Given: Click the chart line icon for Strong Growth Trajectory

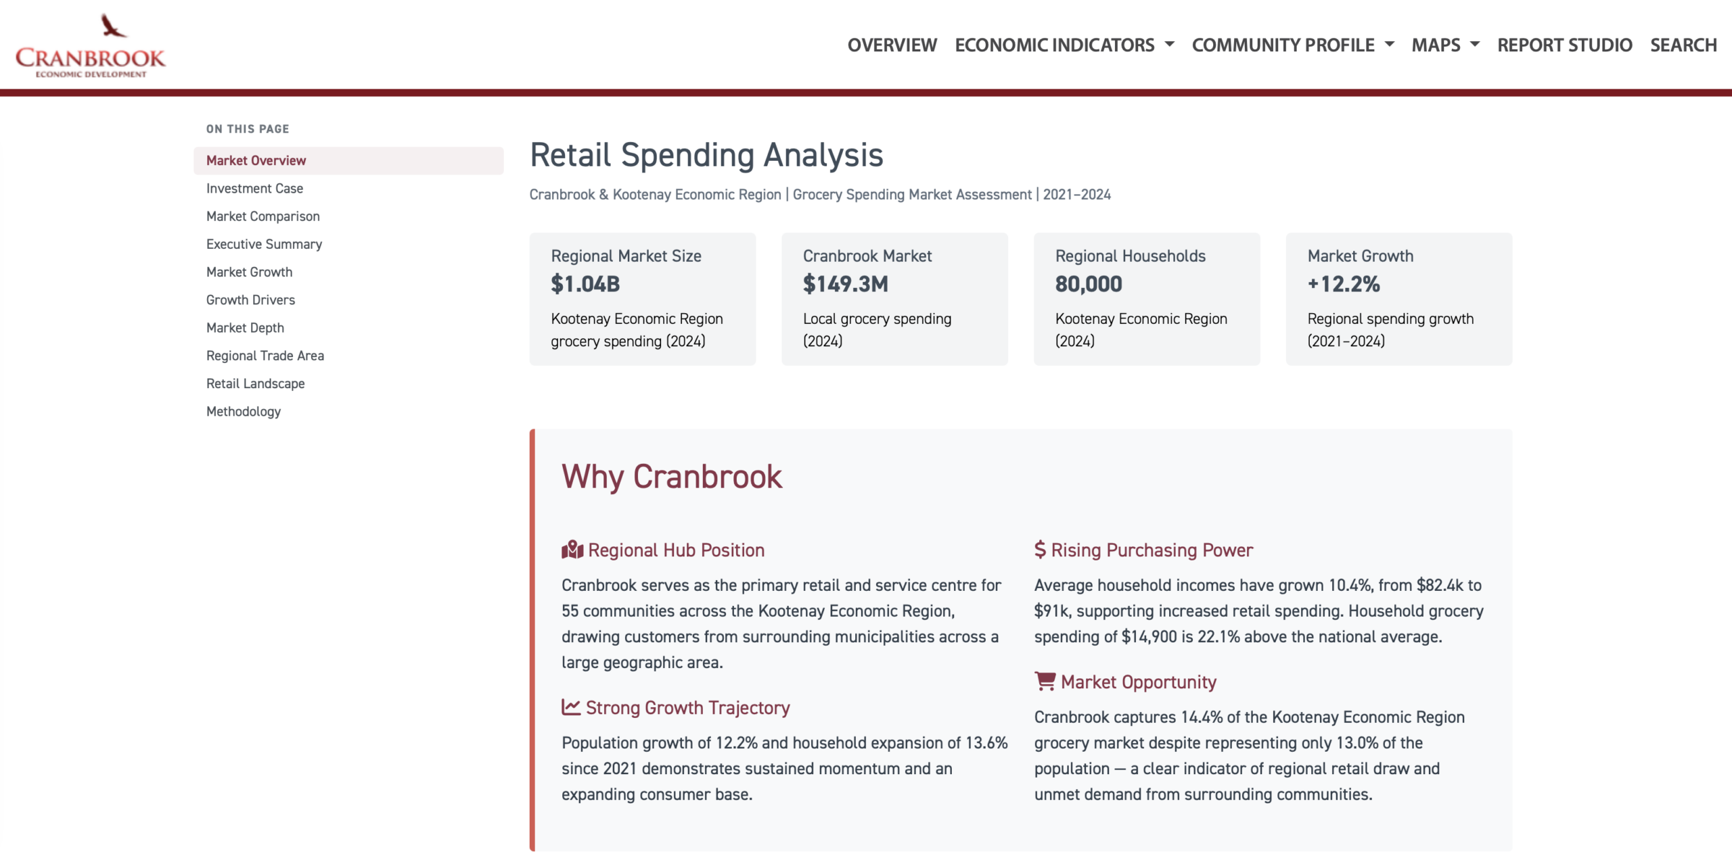Looking at the screenshot, I should pyautogui.click(x=571, y=707).
